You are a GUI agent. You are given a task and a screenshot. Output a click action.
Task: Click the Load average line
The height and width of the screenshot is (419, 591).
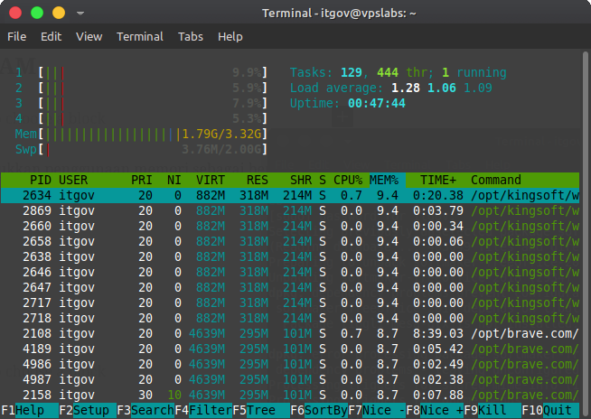point(391,88)
